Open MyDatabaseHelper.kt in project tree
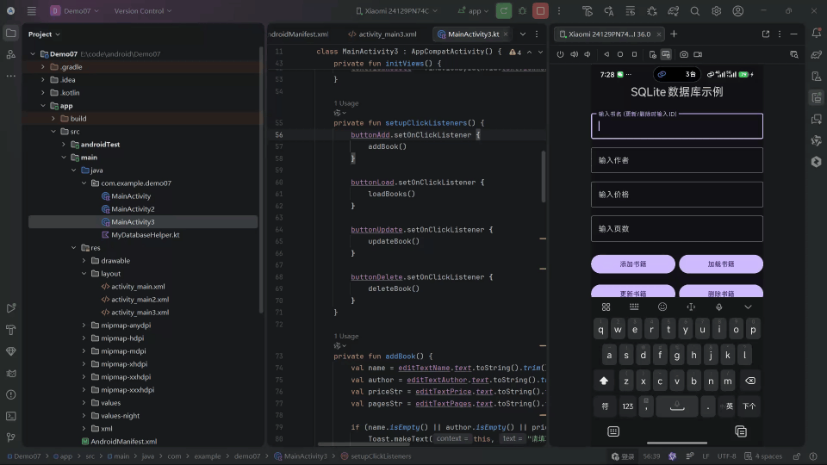Viewport: 827px width, 465px height. (146, 234)
